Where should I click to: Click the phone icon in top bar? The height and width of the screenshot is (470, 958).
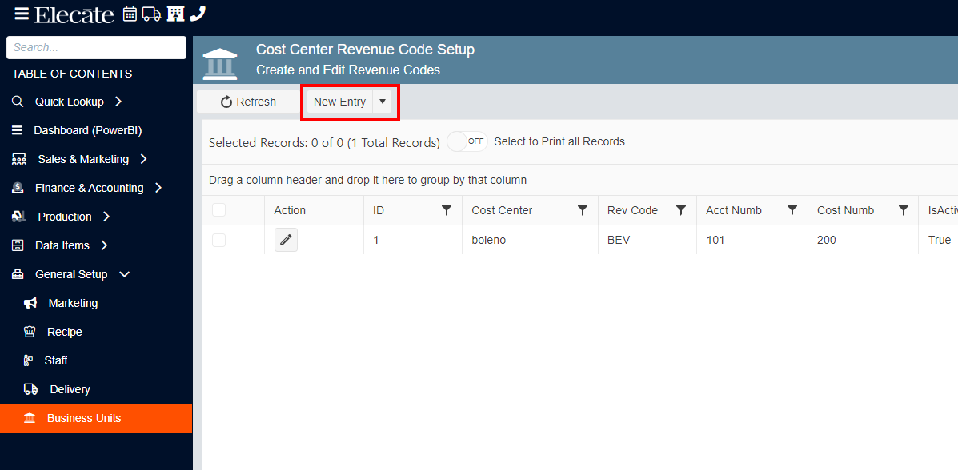[x=198, y=14]
